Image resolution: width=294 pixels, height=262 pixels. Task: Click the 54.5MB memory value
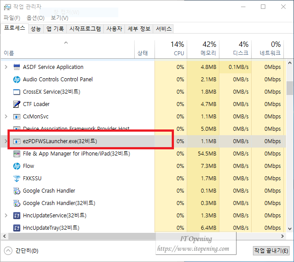point(207,154)
